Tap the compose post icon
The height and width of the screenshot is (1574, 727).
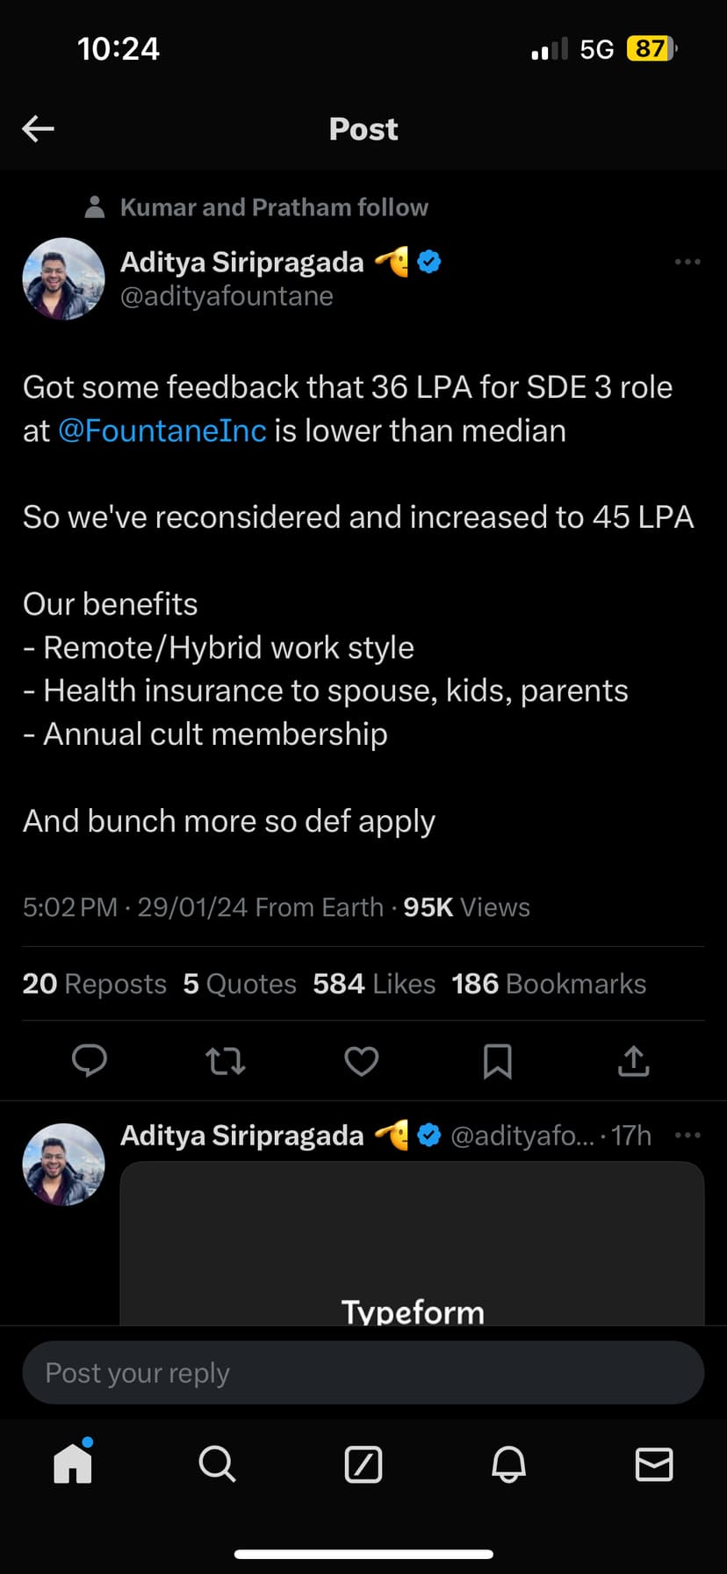tap(363, 1464)
